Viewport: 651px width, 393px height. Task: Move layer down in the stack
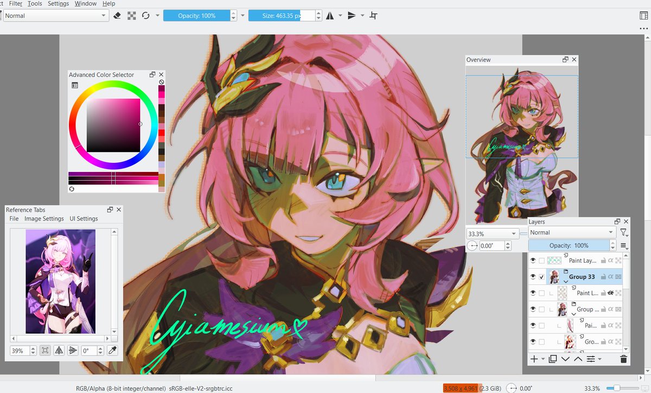point(565,359)
